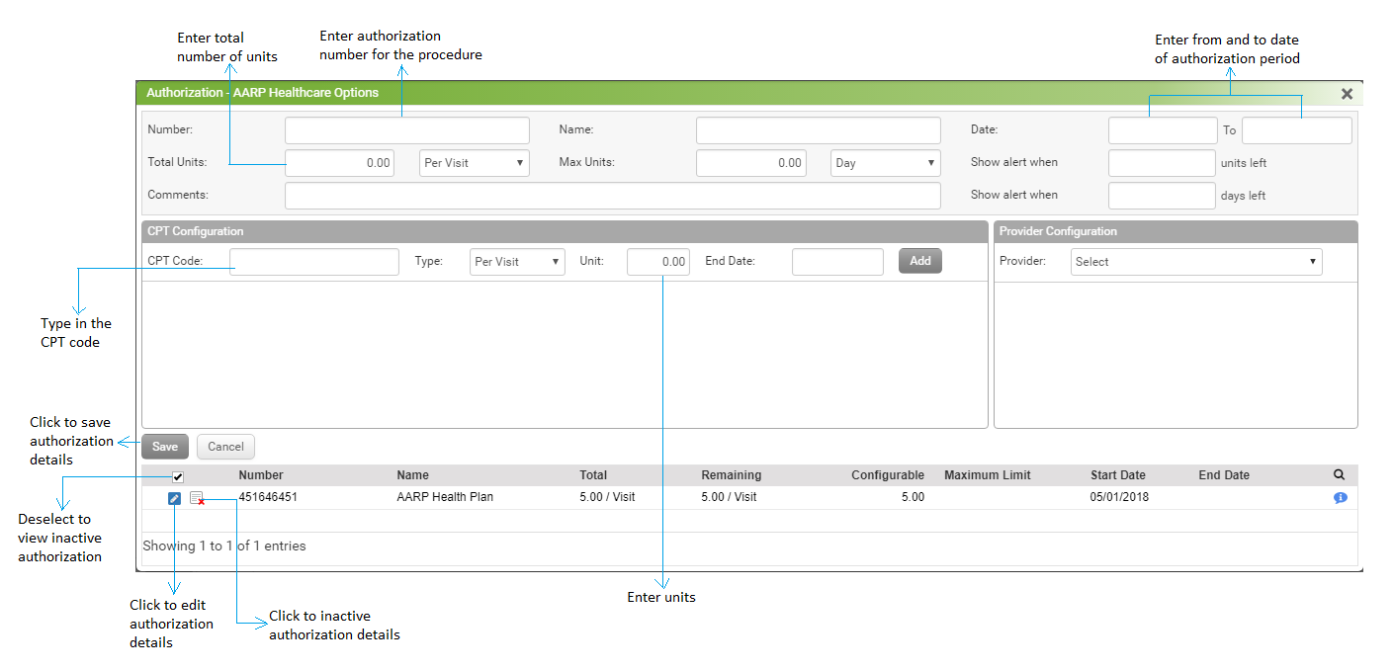Click the search magnifier icon in table header

click(1340, 475)
